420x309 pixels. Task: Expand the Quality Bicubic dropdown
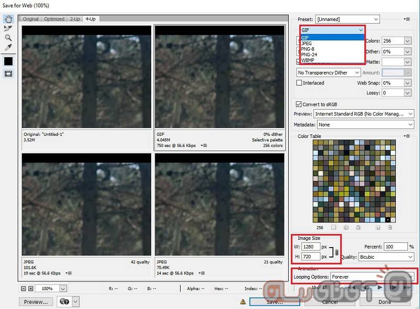point(386,257)
